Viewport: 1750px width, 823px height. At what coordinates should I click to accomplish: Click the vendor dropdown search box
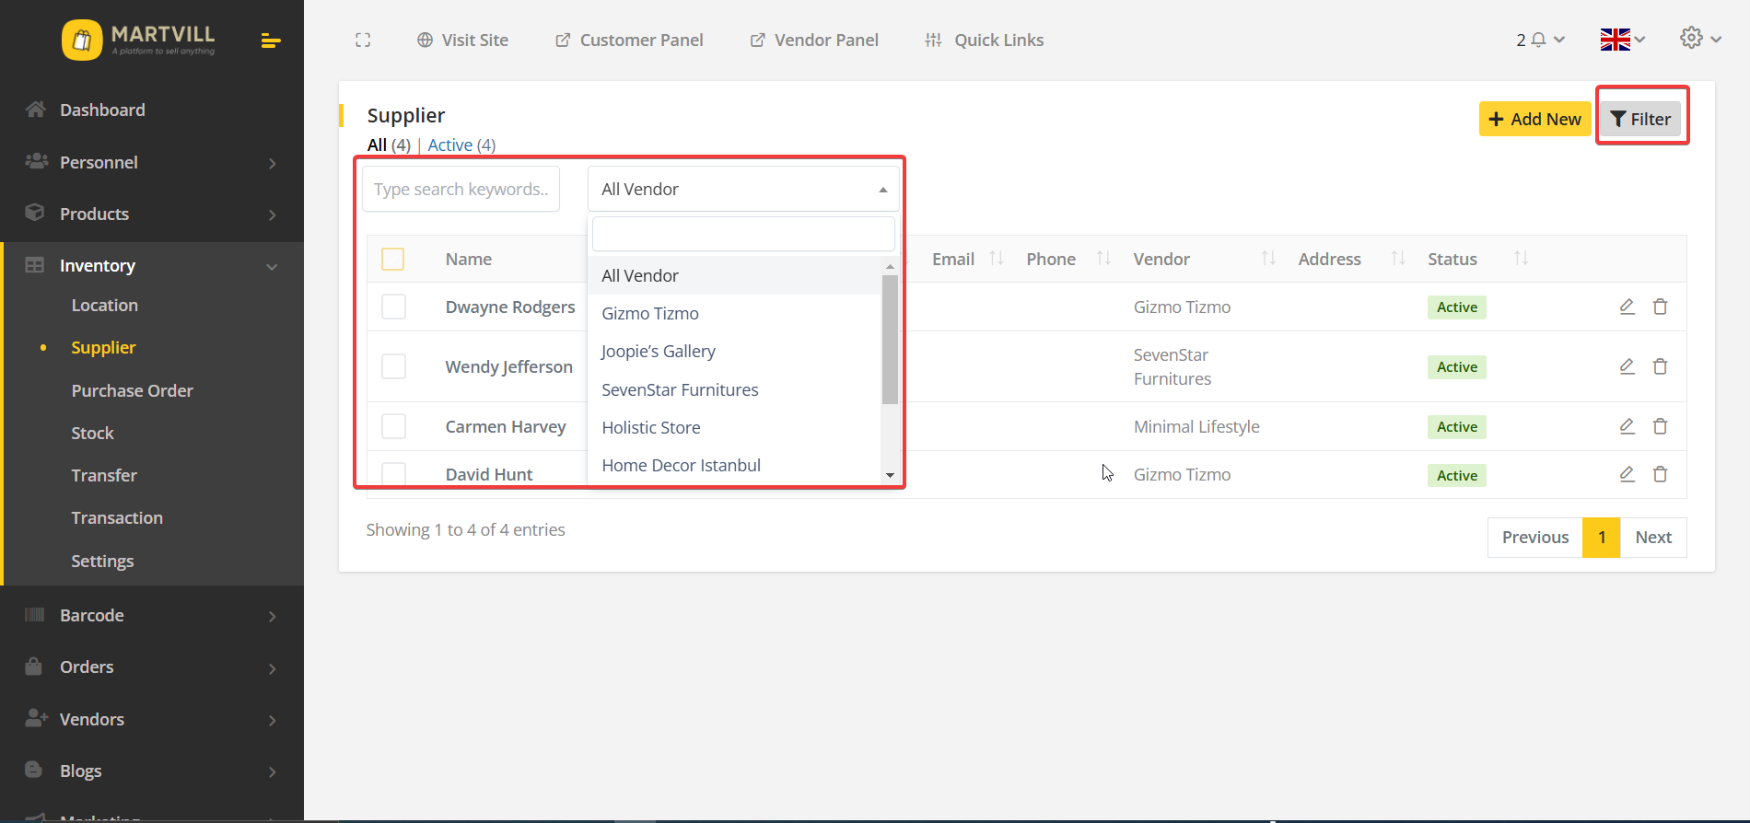click(x=743, y=234)
